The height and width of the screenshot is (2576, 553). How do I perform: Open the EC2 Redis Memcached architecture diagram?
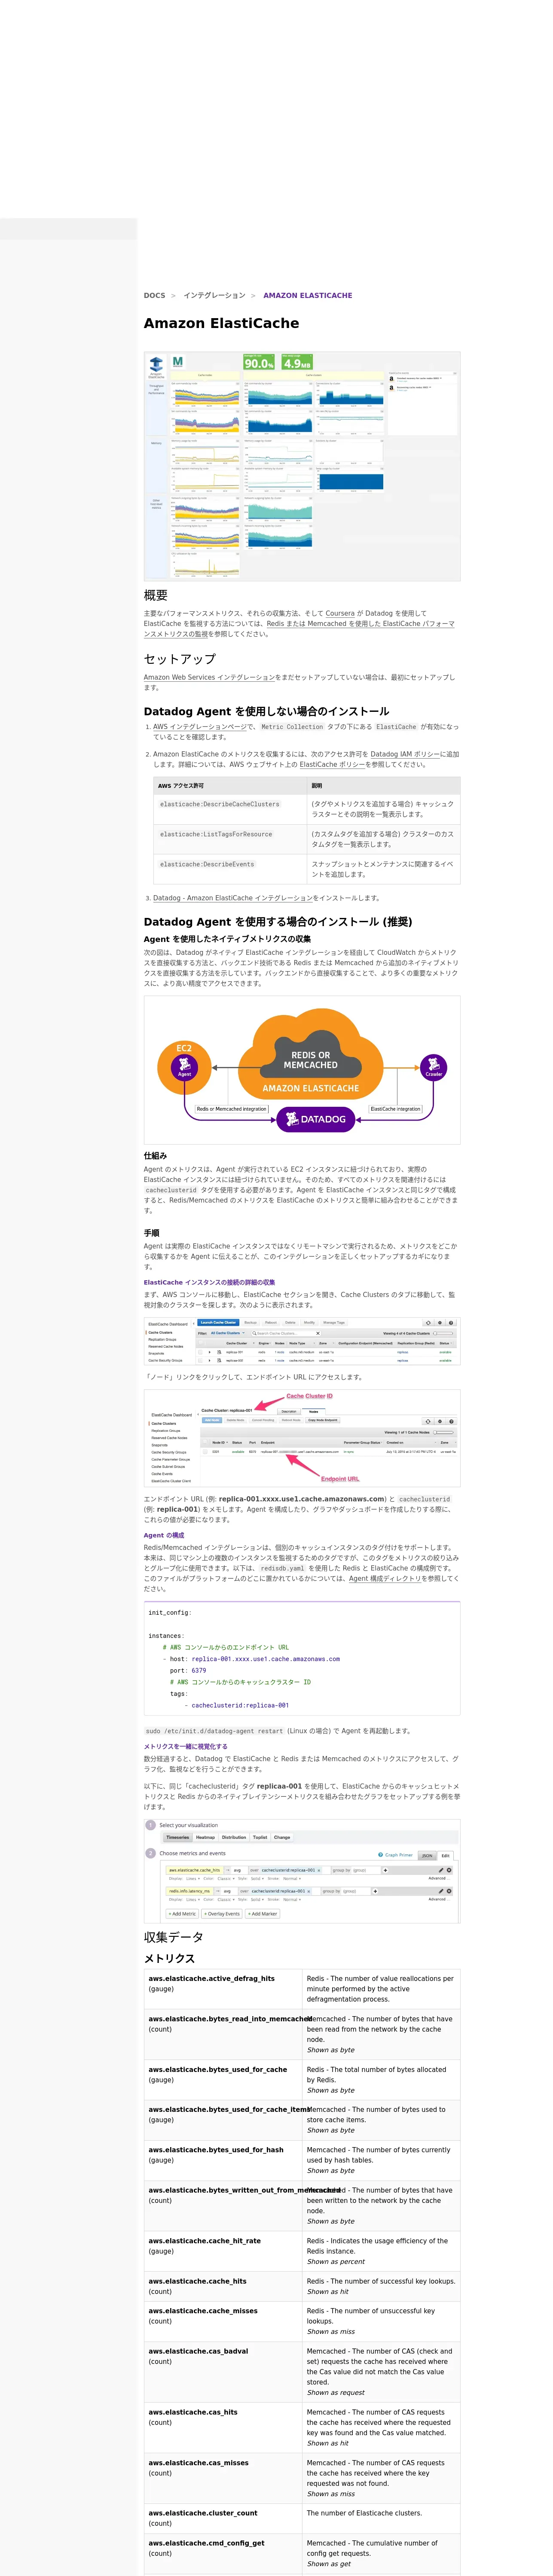(302, 1070)
